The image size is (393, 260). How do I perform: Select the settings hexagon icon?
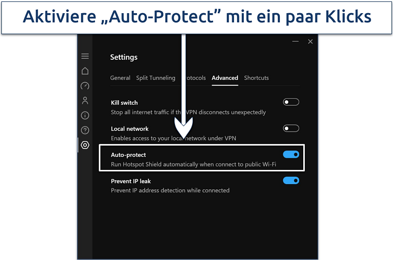pyautogui.click(x=85, y=145)
